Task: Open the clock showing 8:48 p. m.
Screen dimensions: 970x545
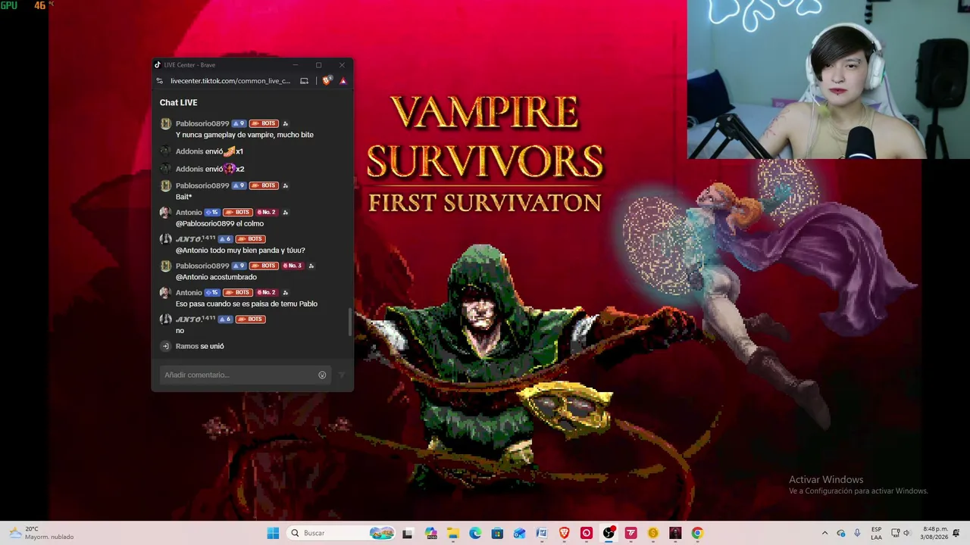Action: coord(935,533)
